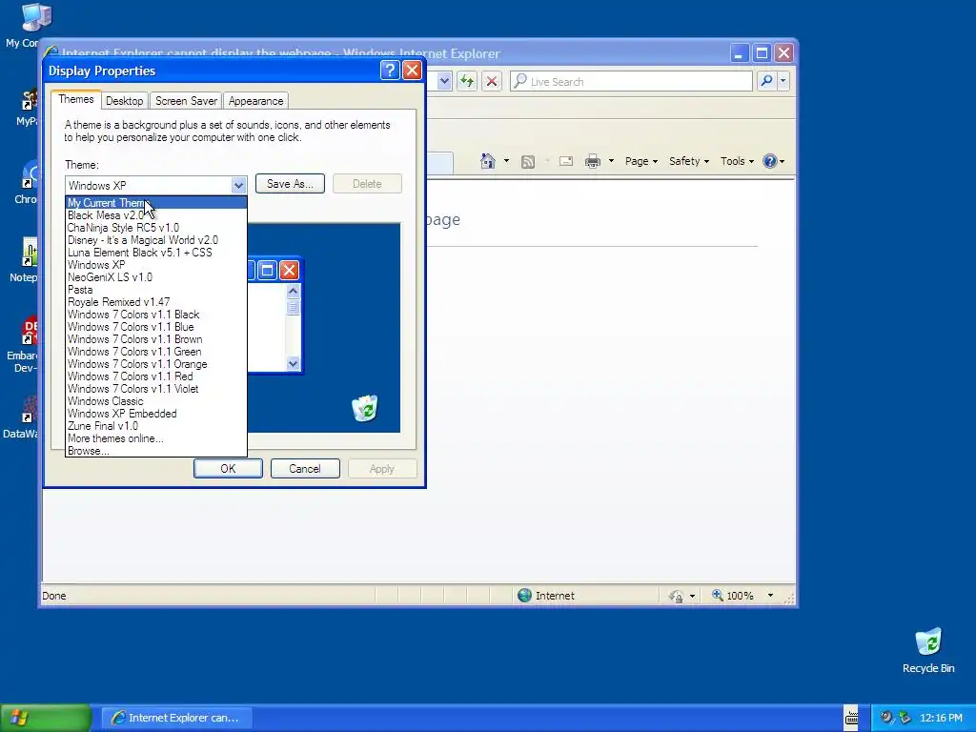Select Windows 7 Colors v1.1 Red
The height and width of the screenshot is (732, 976).
click(x=155, y=376)
